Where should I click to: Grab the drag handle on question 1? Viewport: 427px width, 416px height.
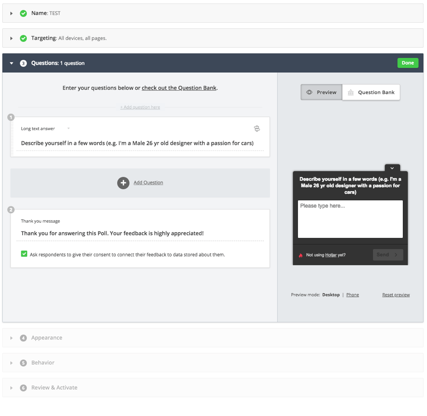click(x=12, y=138)
